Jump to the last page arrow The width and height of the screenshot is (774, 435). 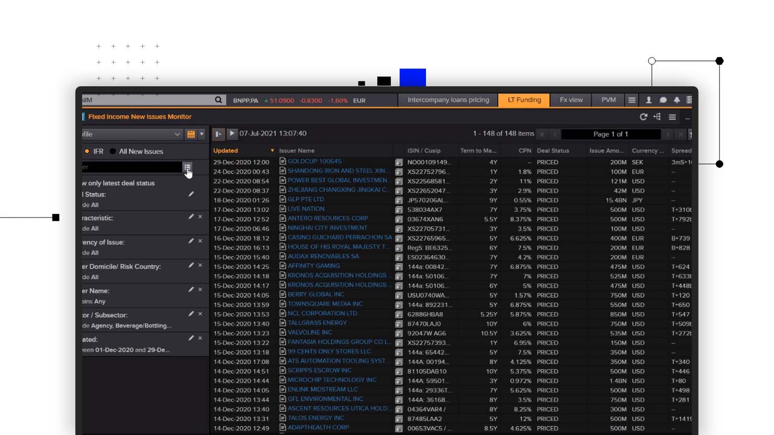[x=680, y=134]
